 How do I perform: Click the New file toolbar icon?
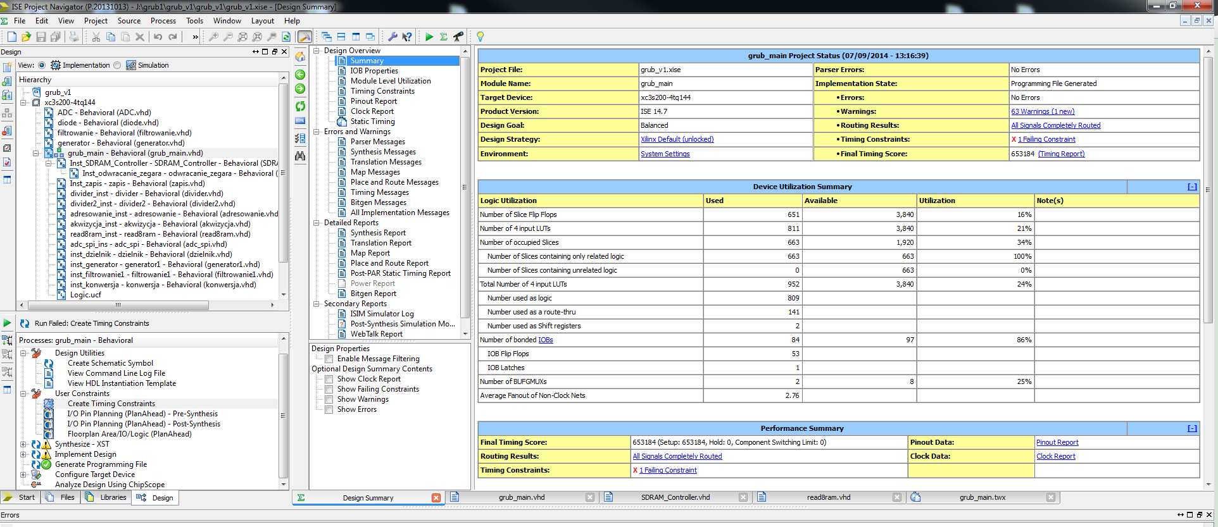pos(11,37)
